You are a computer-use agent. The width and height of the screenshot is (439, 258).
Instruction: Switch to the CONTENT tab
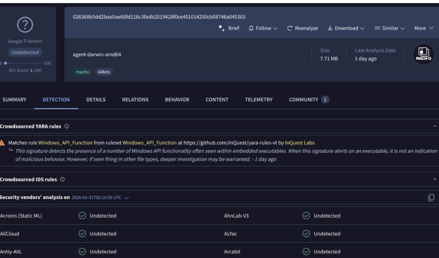(x=217, y=99)
